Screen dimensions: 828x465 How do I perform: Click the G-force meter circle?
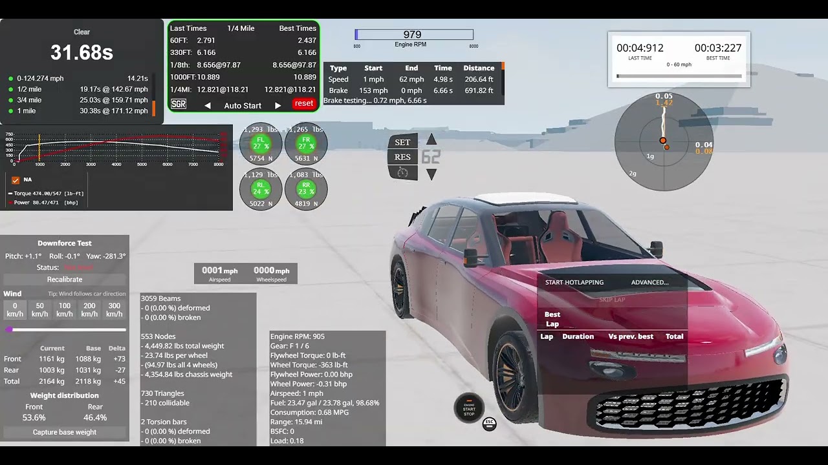[x=663, y=141]
